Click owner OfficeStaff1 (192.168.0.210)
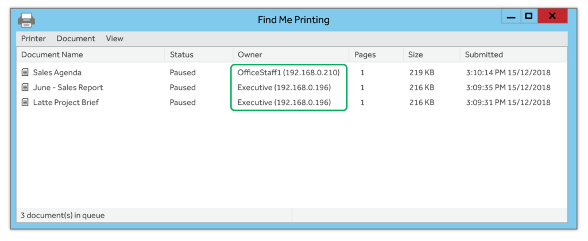The image size is (588, 241). coord(288,72)
